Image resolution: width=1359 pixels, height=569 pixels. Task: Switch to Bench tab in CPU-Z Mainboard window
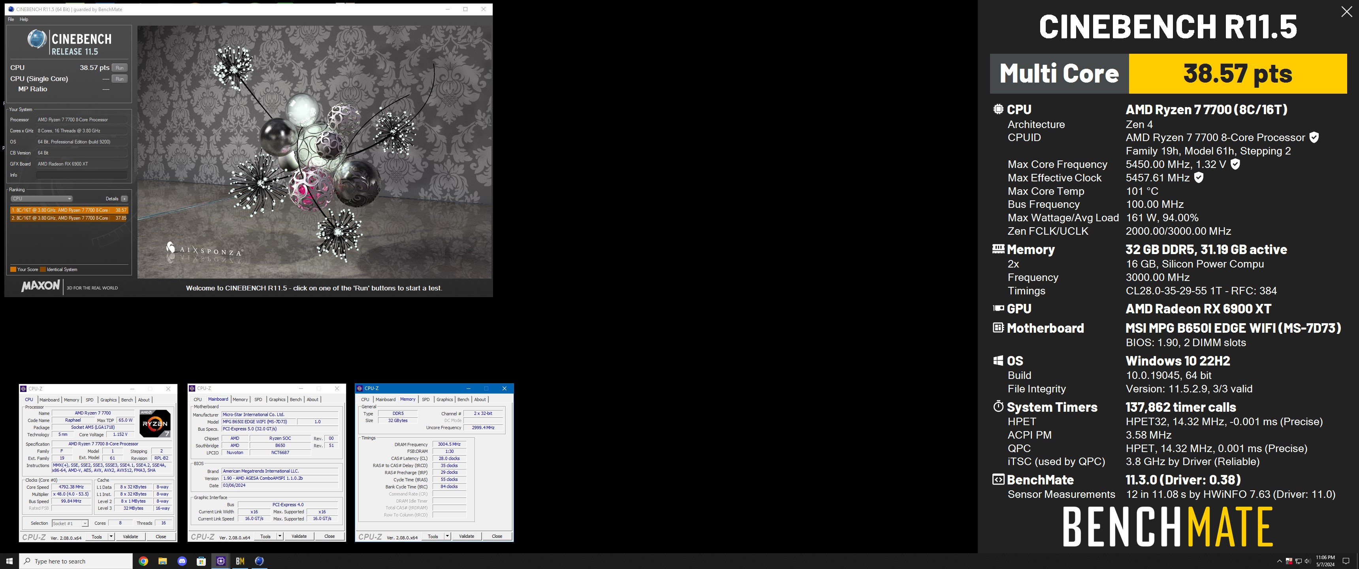(296, 399)
